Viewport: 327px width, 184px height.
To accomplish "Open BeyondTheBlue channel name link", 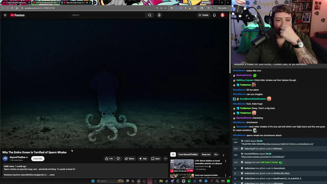I will tap(17, 157).
